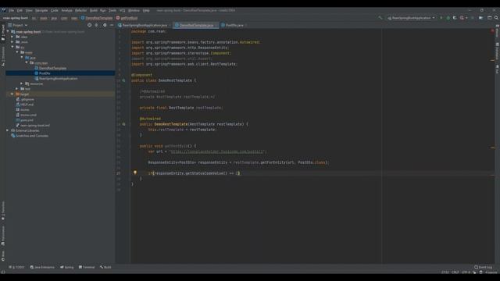Screen dimensions: 500x281
Task: Toggle the Favorites side tool window button
Action: tap(3, 211)
